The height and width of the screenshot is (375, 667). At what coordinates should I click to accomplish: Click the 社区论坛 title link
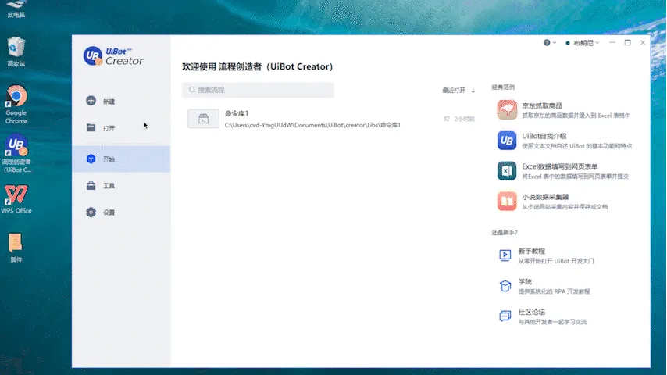pos(531,312)
